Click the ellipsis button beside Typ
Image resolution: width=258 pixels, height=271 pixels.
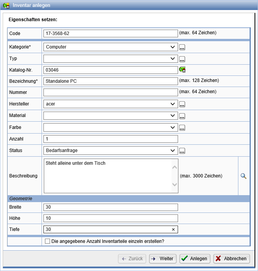click(182, 59)
